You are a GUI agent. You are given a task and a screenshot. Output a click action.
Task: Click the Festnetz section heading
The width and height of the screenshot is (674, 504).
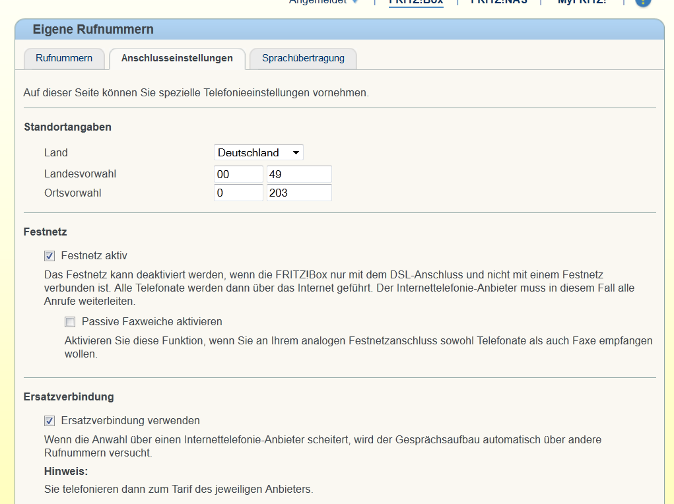45,232
